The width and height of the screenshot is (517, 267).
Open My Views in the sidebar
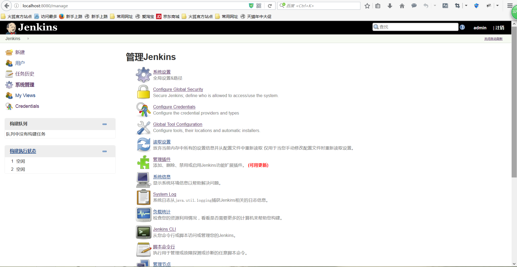pos(25,95)
